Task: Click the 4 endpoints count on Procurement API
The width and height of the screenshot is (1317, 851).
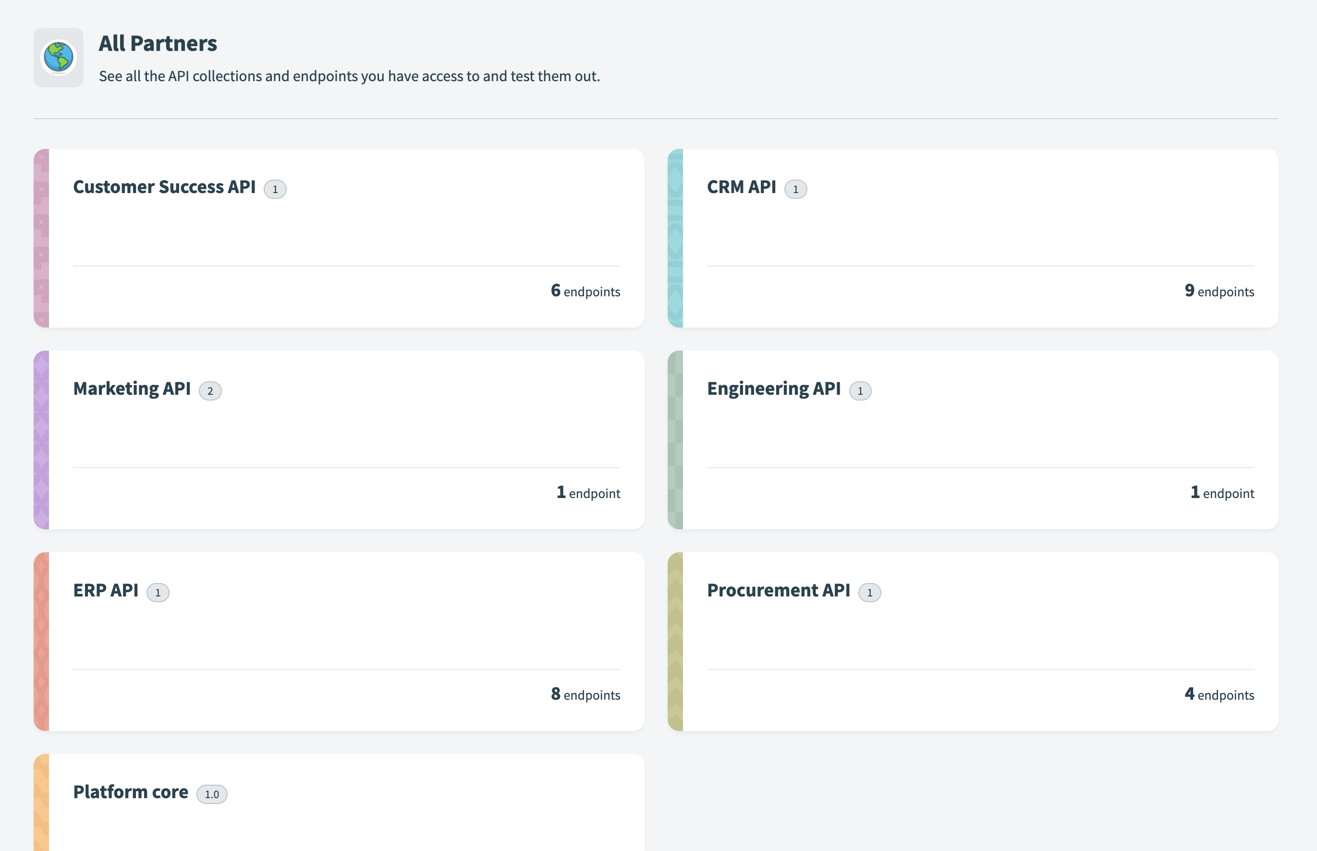Action: point(1219,695)
